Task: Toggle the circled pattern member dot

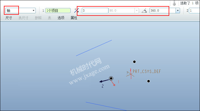Action: pyautogui.click(x=111, y=78)
